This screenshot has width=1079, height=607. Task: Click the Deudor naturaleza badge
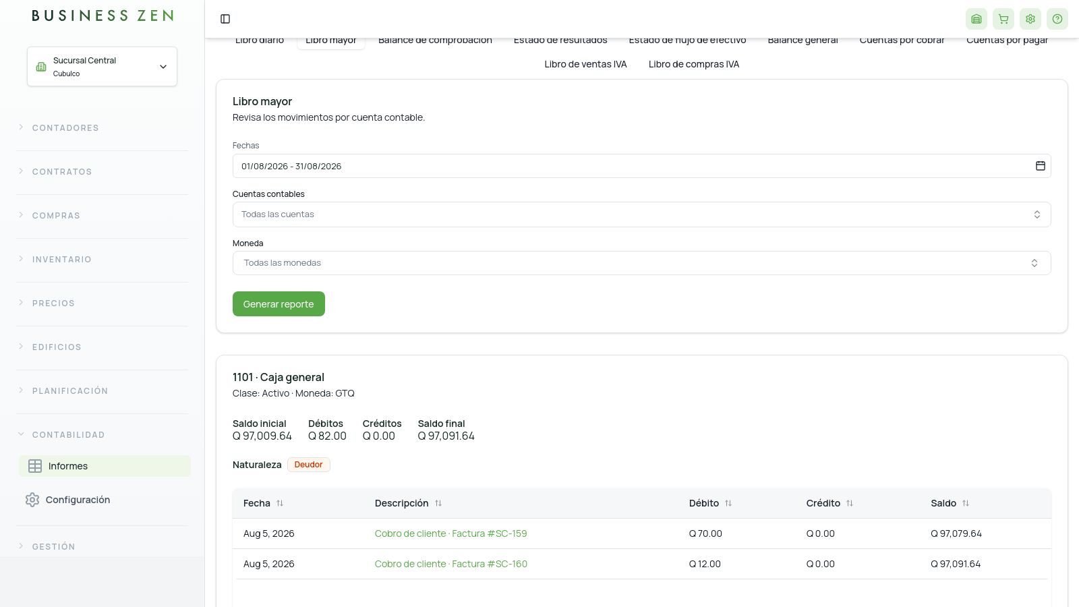coord(308,465)
